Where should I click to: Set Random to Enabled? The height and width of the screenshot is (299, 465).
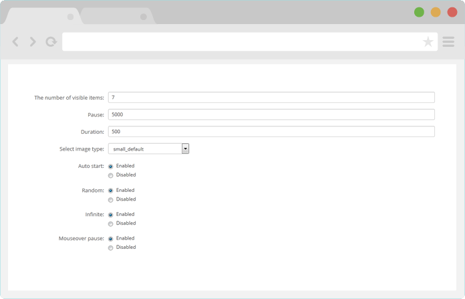point(111,191)
